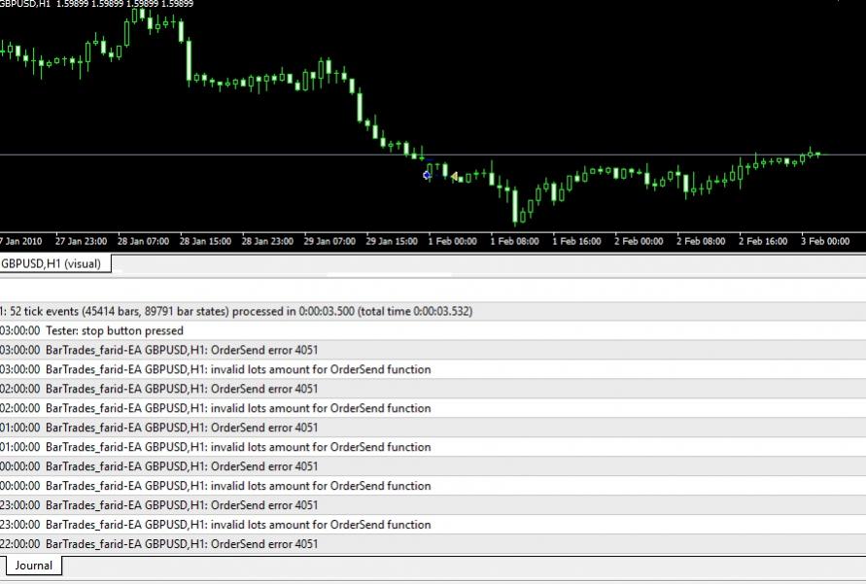This screenshot has height=584, width=866.
Task: Open the GBPUSD,H1 (visual) chart tab
Action: click(x=56, y=262)
